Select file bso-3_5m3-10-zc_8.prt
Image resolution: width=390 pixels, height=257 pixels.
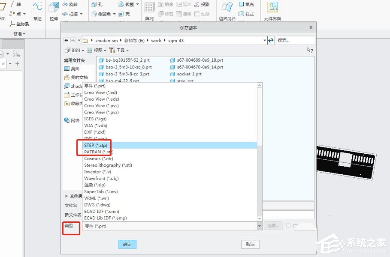pyautogui.click(x=125, y=67)
